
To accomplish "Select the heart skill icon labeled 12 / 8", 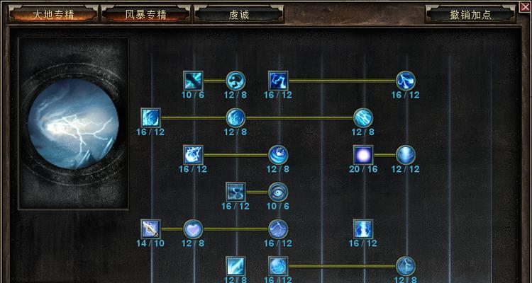I will click(x=193, y=229).
